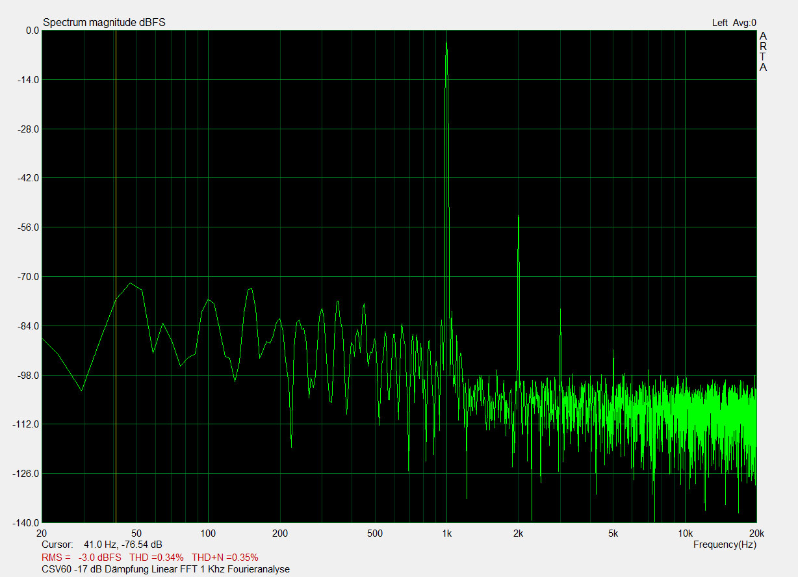Image resolution: width=798 pixels, height=577 pixels.
Task: Click the cursor readout '41.0 Hz, -76.54 dB'
Action: (123, 545)
